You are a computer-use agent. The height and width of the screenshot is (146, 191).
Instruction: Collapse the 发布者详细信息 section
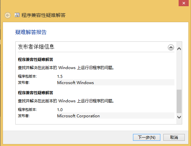[x=171, y=48]
